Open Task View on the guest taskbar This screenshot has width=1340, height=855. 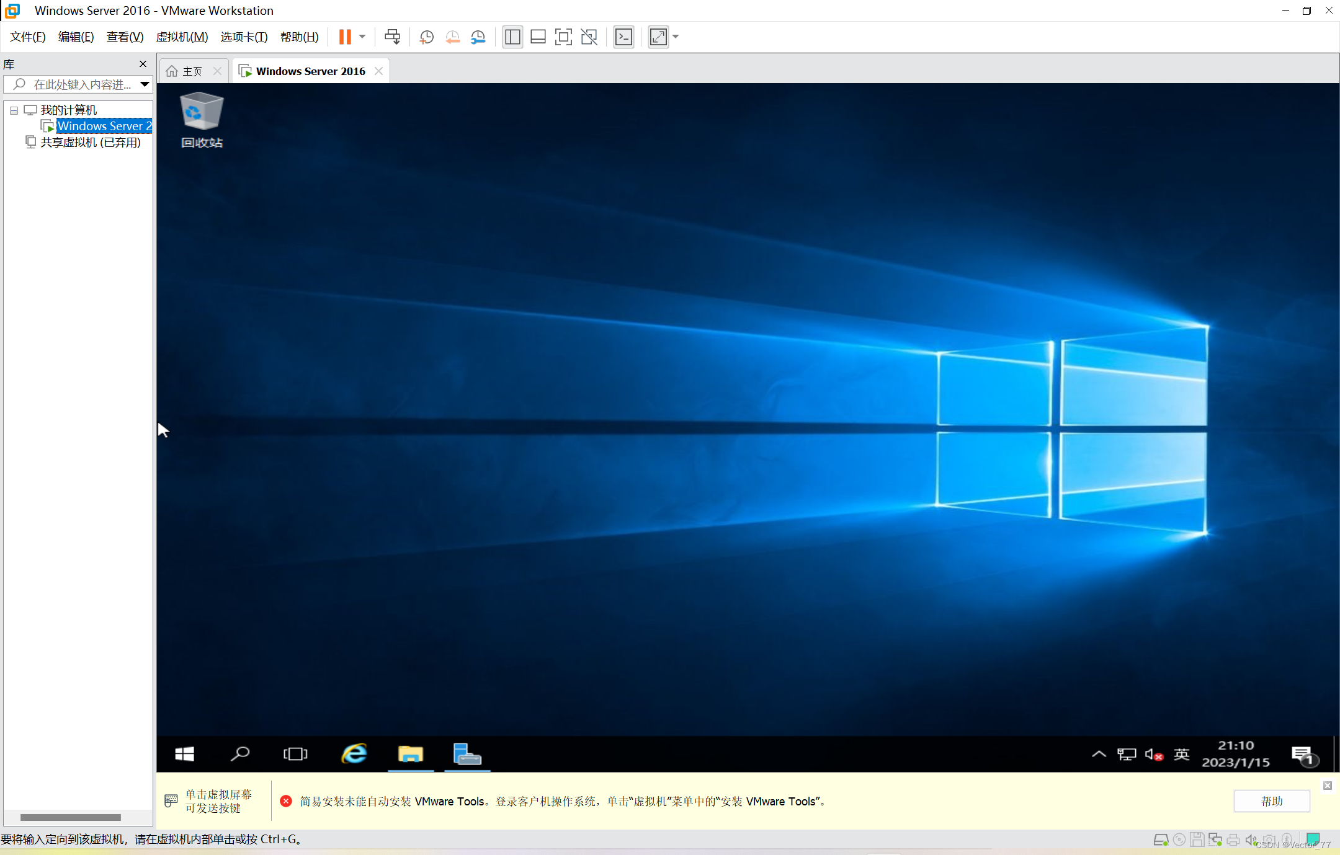click(295, 754)
